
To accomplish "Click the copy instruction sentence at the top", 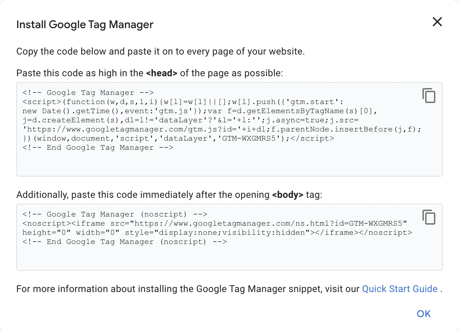I will pos(160,51).
